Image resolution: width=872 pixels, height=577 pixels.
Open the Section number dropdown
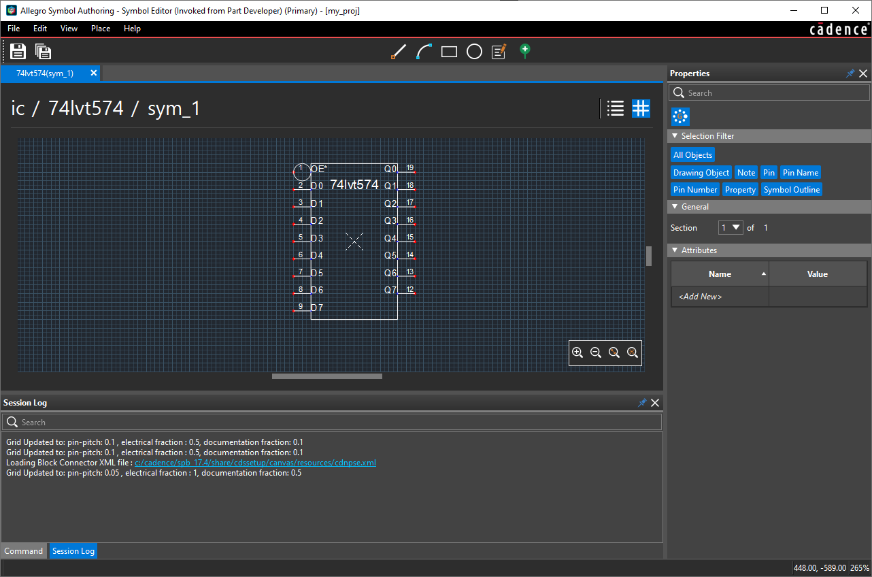point(731,227)
